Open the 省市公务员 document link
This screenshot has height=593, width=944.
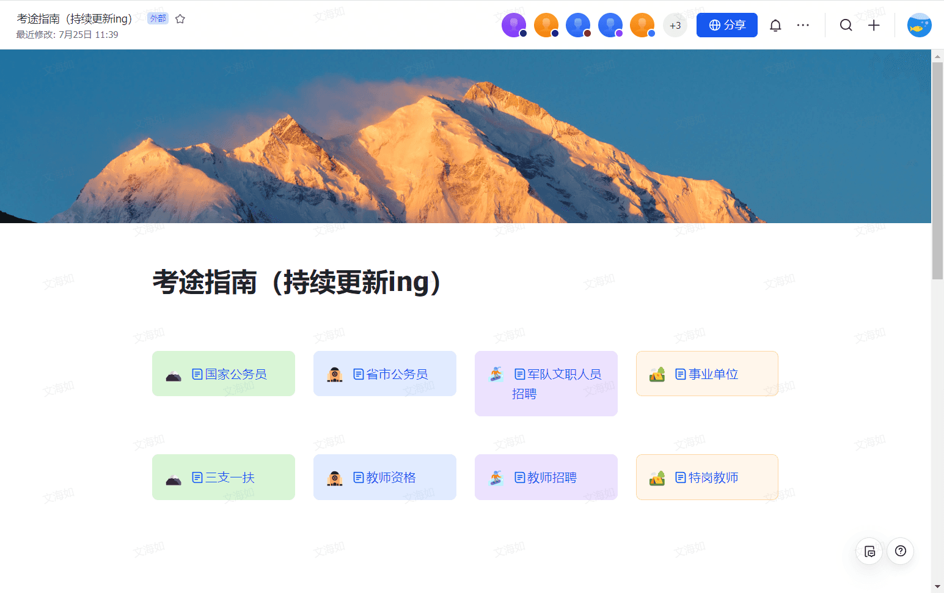pos(390,374)
